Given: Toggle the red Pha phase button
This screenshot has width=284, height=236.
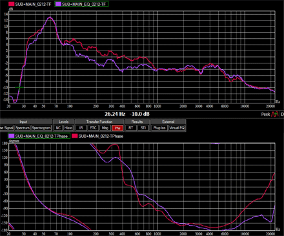Looking at the screenshot, I should 117,128.
